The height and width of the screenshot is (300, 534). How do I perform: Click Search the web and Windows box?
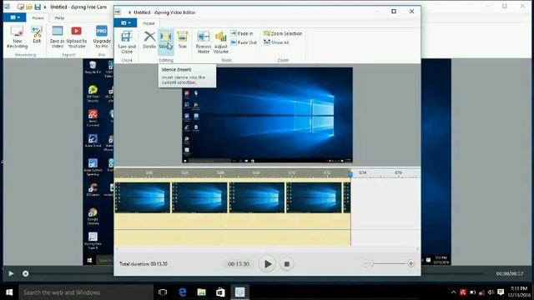tap(86, 292)
